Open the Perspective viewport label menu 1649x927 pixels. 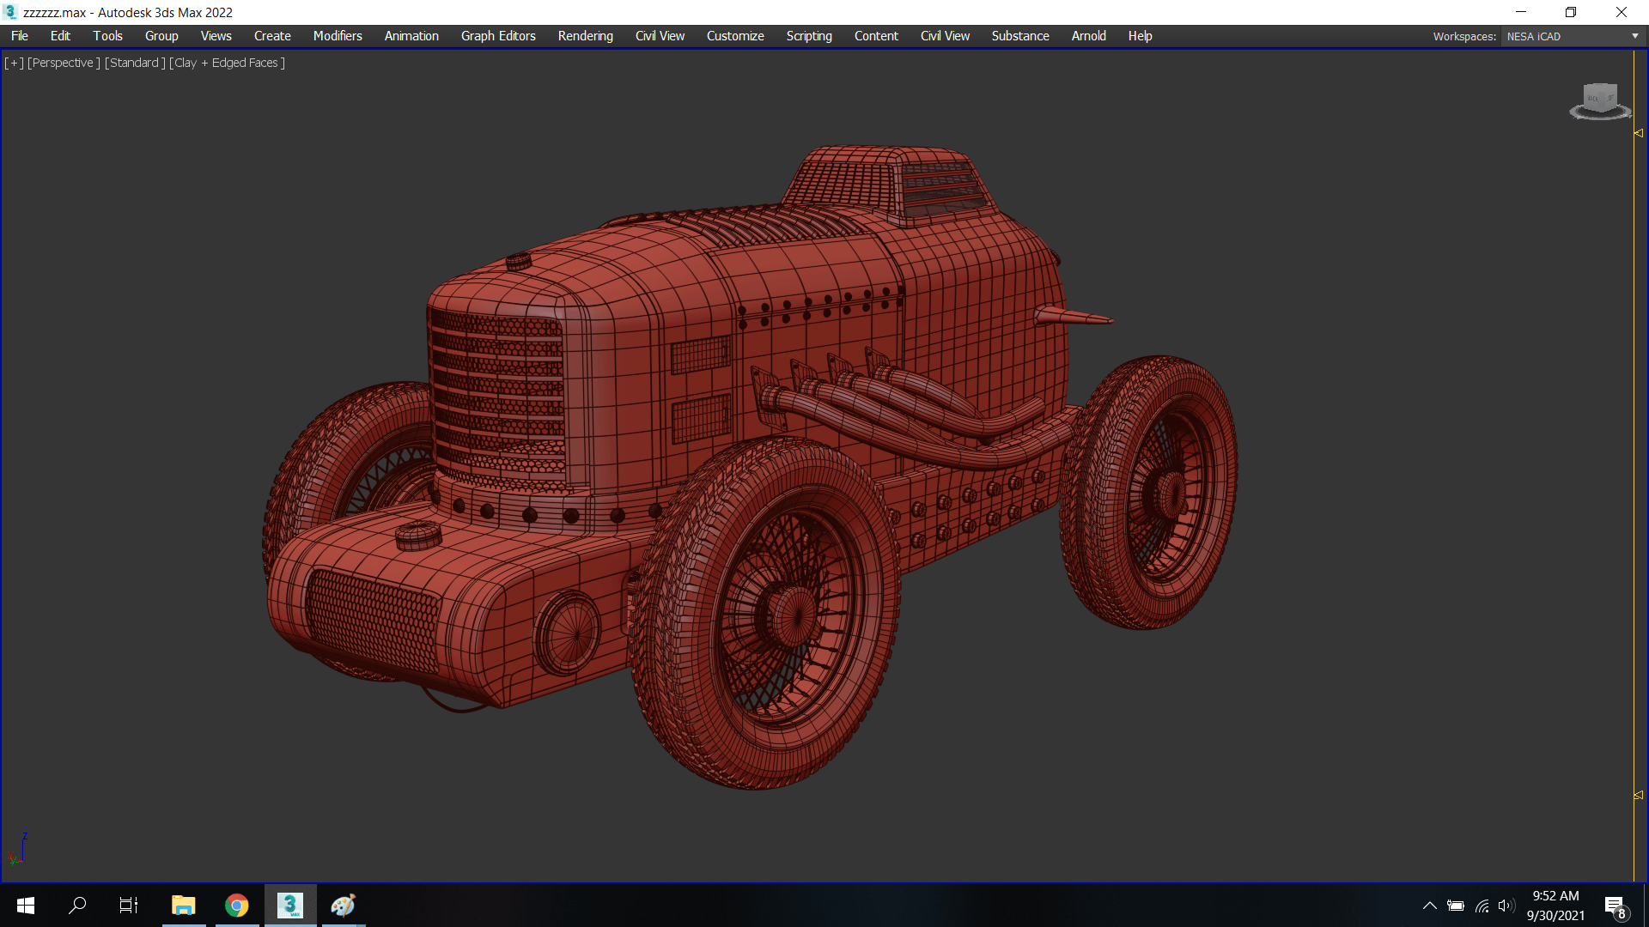pos(64,63)
